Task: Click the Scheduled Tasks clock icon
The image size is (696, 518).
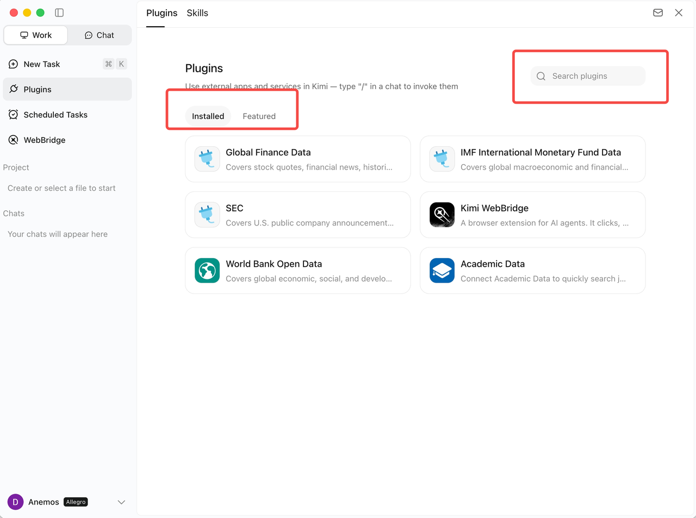Action: coord(14,115)
